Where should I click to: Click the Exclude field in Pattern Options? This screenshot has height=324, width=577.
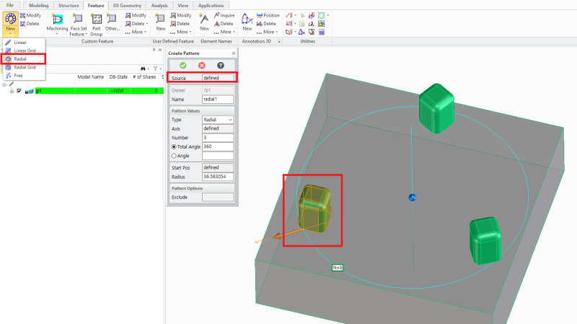218,197
